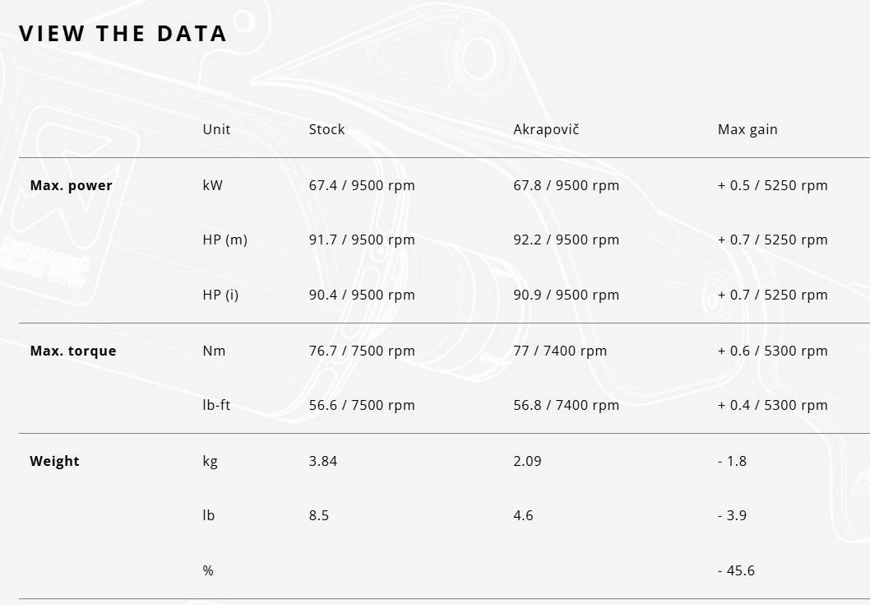Click the 'Max. power' row label
870x605 pixels.
tap(71, 185)
